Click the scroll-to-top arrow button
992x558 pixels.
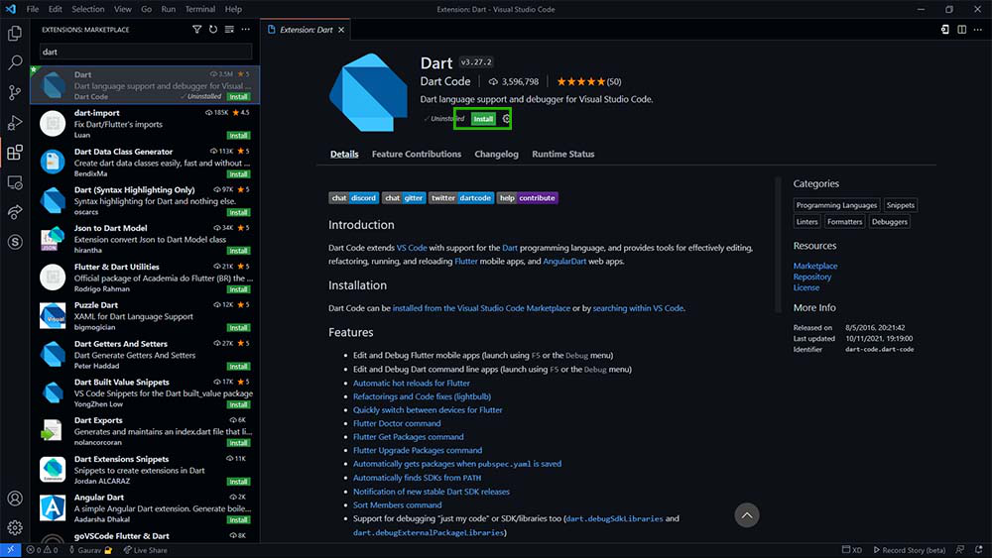[747, 515]
